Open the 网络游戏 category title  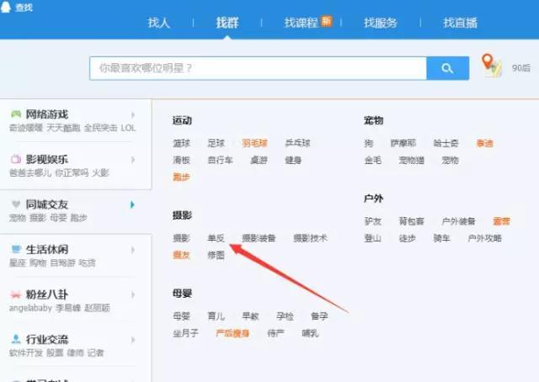tap(47, 114)
